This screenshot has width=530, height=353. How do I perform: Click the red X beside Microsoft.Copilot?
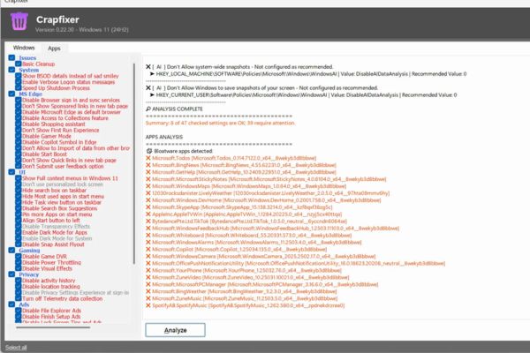pos(148,249)
